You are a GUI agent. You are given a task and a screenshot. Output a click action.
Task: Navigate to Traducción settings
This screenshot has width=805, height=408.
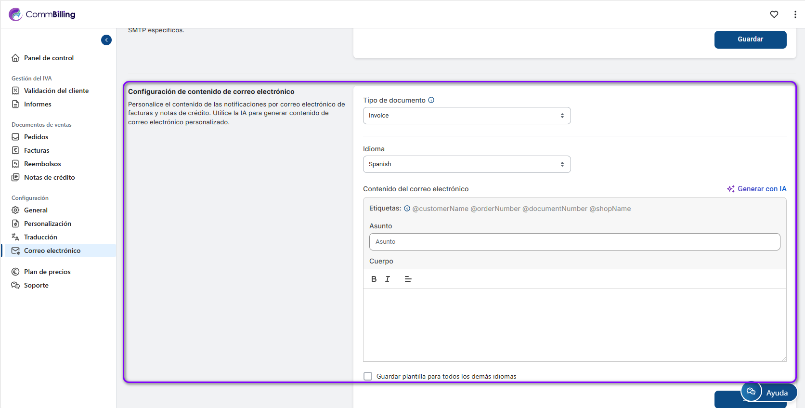click(x=40, y=237)
